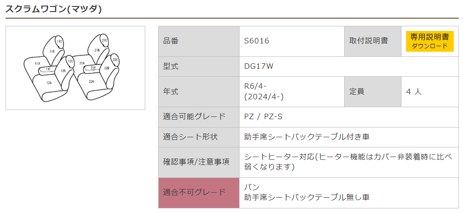Select rear headrest 22C in the diagram
Image resolution: width=463 pixels, height=213 pixels.
[115, 60]
